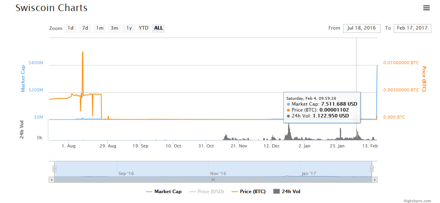Click the tooltip 24h Vol value 1.122.950 USD
The image size is (440, 203).
click(x=331, y=116)
